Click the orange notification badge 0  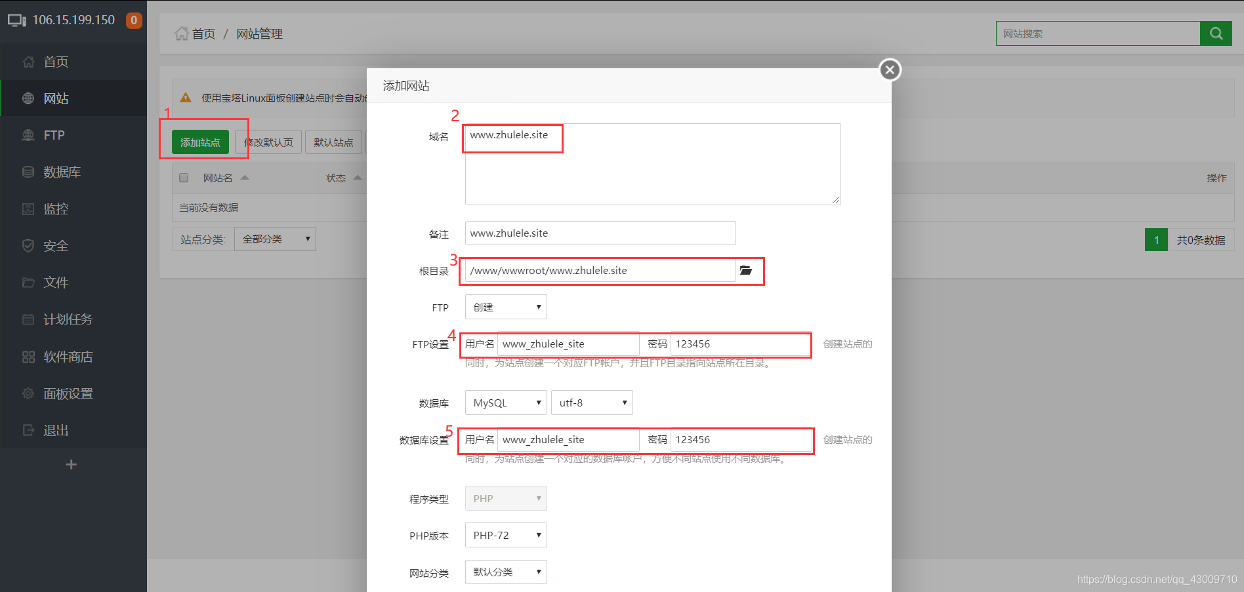[134, 20]
